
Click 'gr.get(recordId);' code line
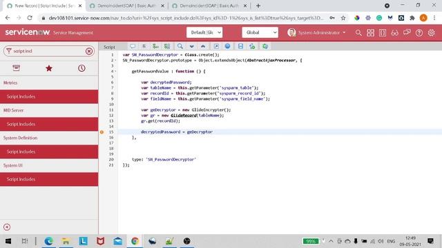[160, 121]
